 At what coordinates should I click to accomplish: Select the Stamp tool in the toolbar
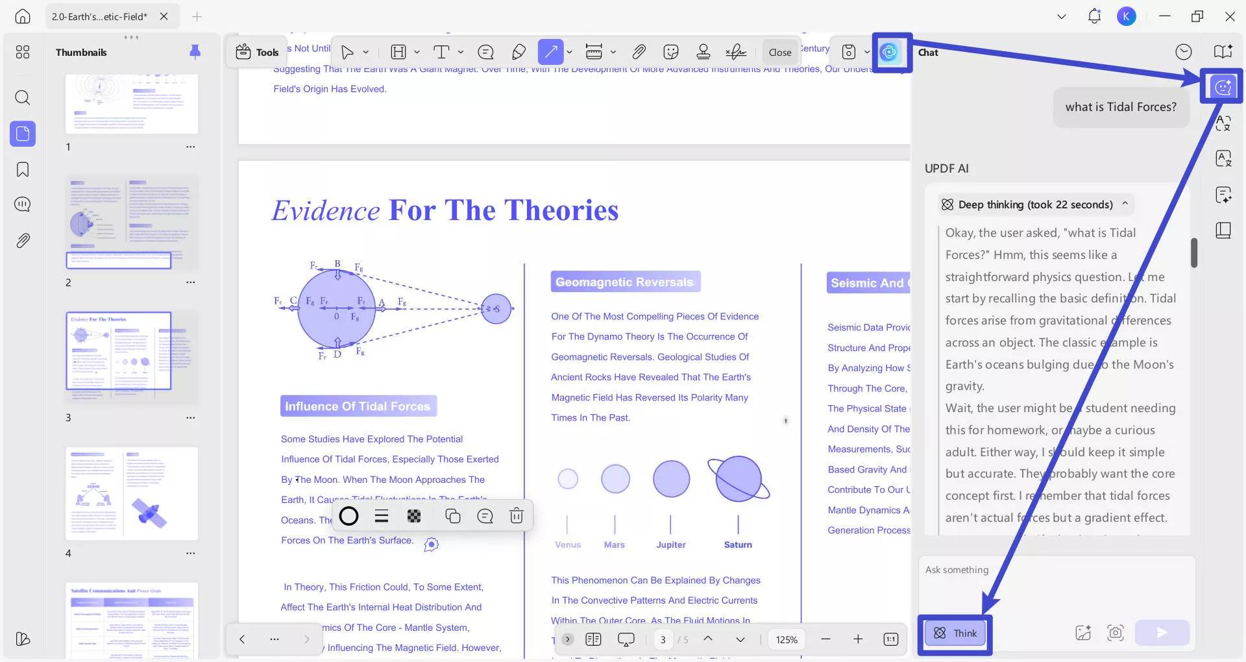point(703,52)
